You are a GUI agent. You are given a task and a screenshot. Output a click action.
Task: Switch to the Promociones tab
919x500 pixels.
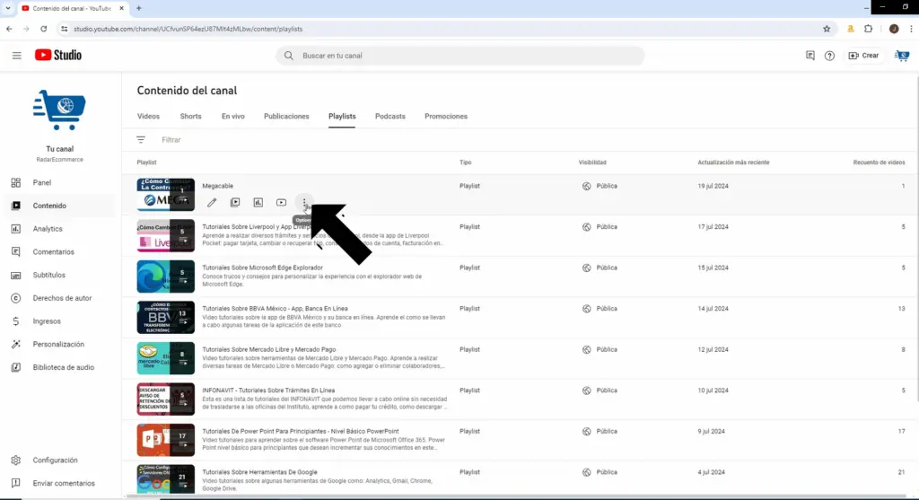pyautogui.click(x=446, y=116)
